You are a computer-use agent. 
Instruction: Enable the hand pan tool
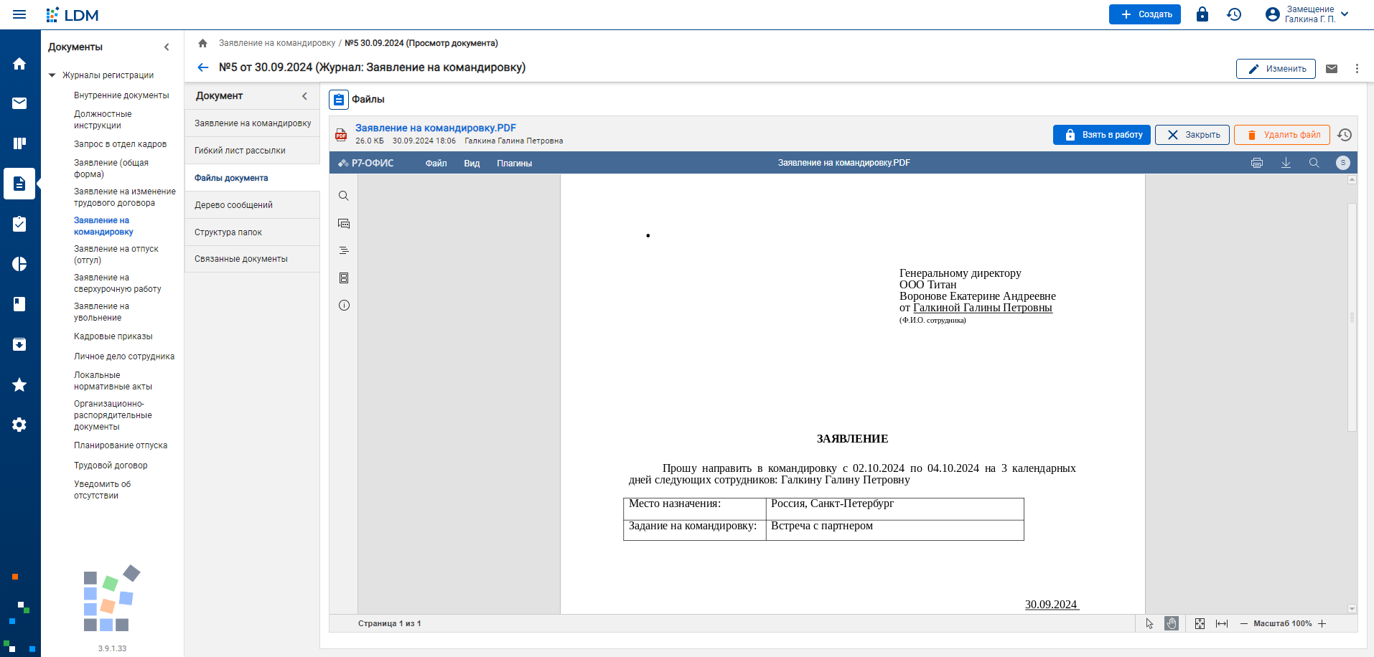(1172, 624)
